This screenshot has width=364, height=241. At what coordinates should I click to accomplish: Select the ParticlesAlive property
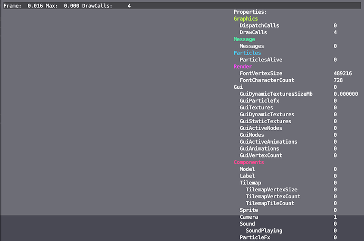pos(262,60)
